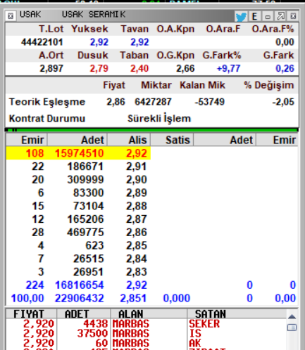
Task: Click bid price 2,90
Action: [x=137, y=180]
